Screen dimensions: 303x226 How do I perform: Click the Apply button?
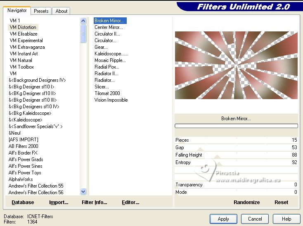(223, 219)
